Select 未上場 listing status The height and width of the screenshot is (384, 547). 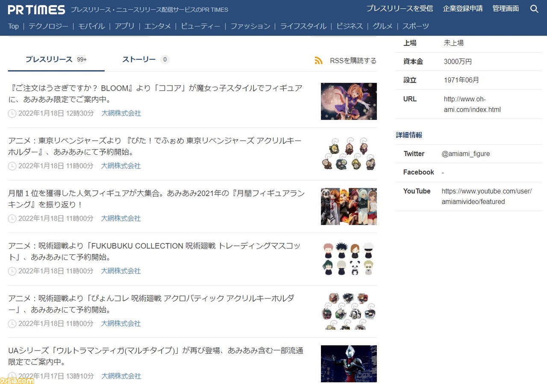[453, 43]
